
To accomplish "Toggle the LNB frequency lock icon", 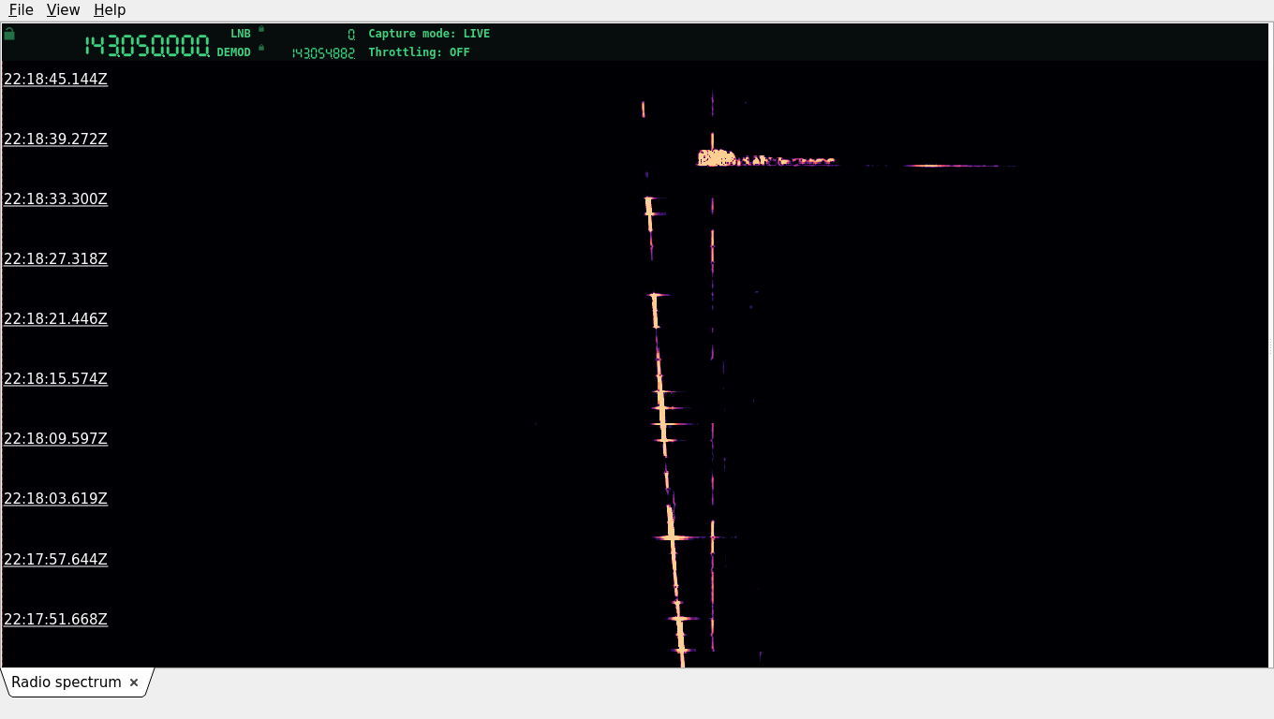I will click(x=261, y=29).
